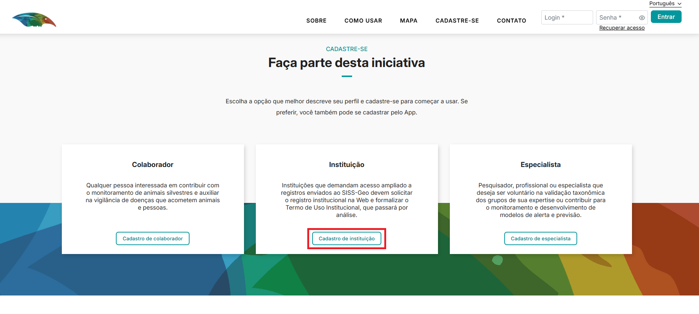Click the Colaborador card heading
The image size is (699, 314).
pos(153,165)
